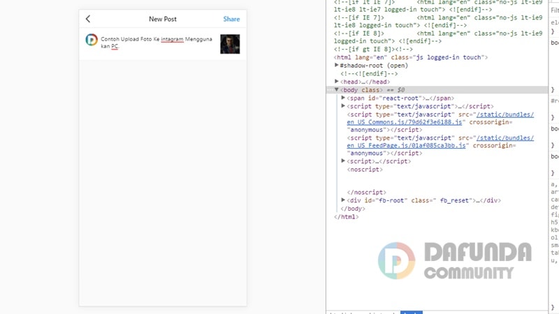The width and height of the screenshot is (559, 314).
Task: Select the photo thumbnail in the post
Action: click(x=230, y=44)
